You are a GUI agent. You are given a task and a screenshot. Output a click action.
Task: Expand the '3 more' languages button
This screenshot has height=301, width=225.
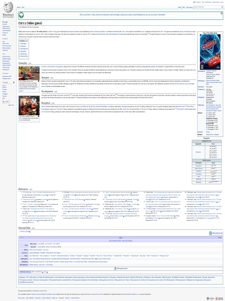pos(6,102)
